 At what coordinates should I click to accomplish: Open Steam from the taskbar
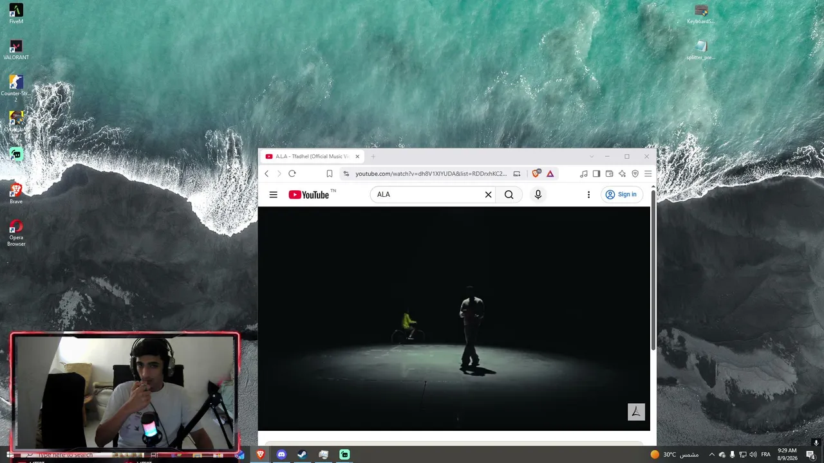[x=302, y=455]
